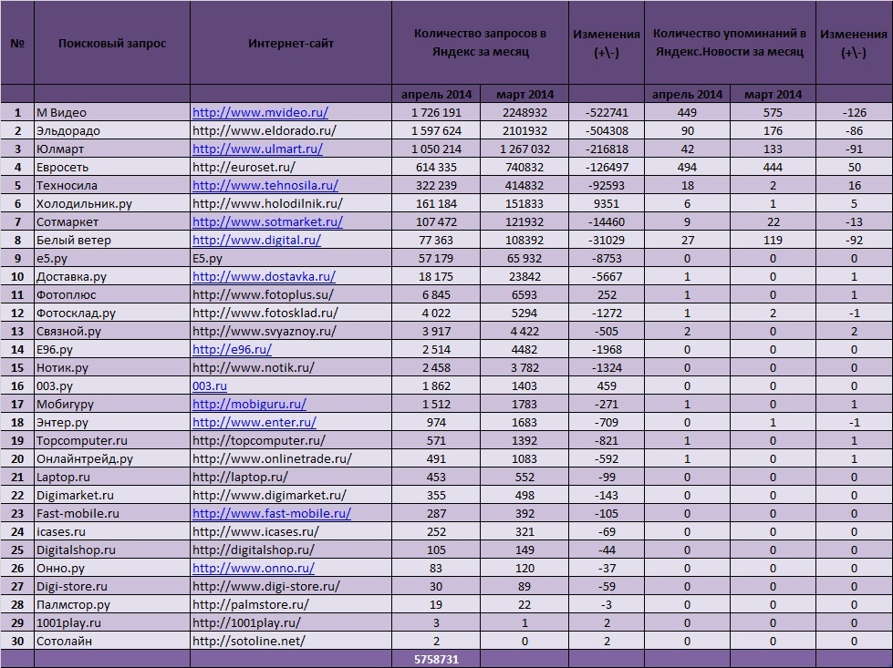Click the 'Юлмарт' cell
This screenshot has height=668, width=893.
pos(112,149)
